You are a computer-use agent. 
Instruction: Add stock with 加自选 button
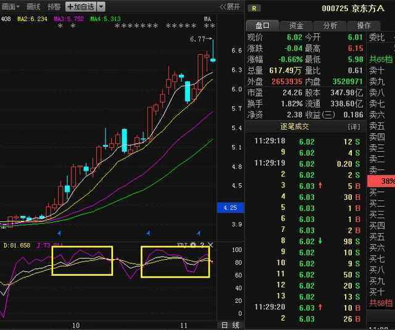pyautogui.click(x=81, y=7)
